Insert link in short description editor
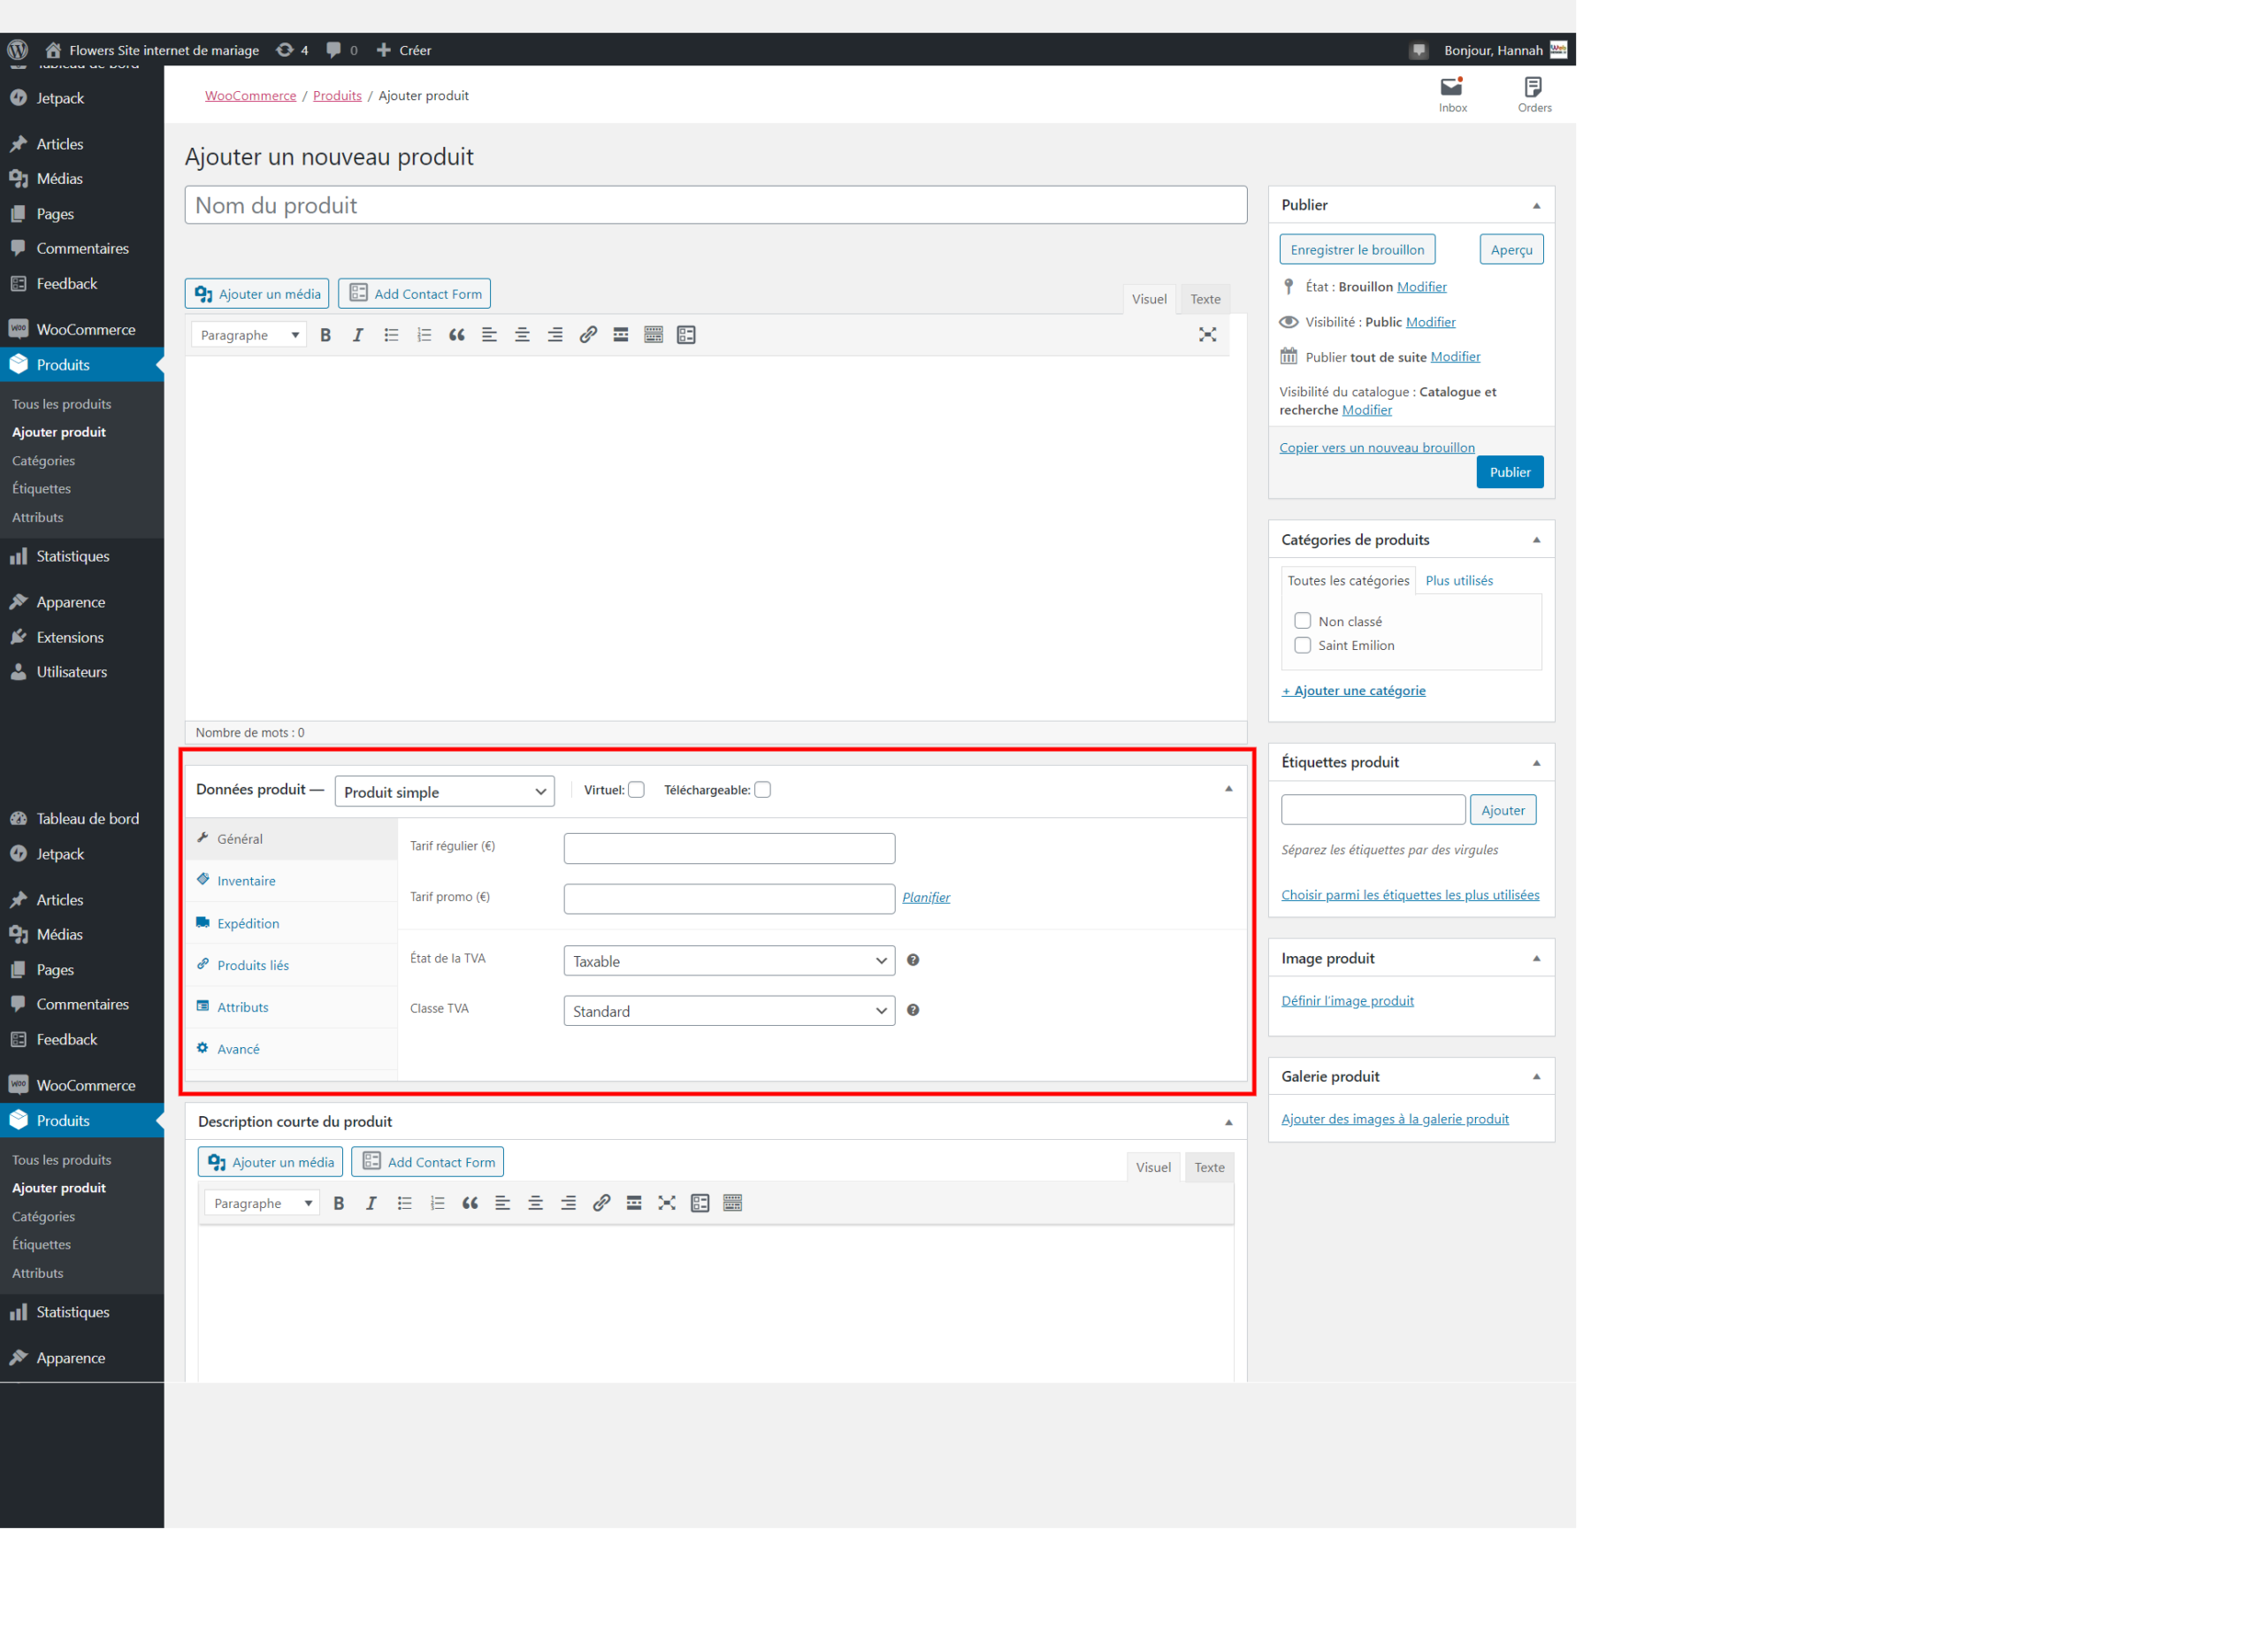Screen dimensions: 2264x1652 601,1203
